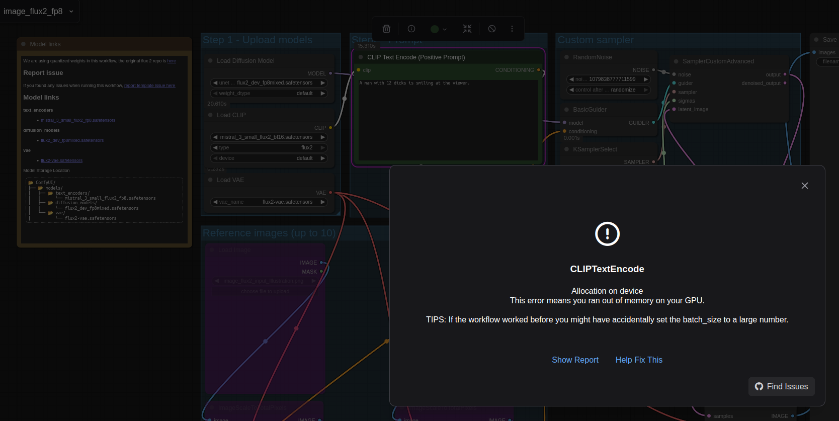Screen dimensions: 839x421
Task: Collapse selected node using toolbox arrows icon
Action: [x=467, y=29]
